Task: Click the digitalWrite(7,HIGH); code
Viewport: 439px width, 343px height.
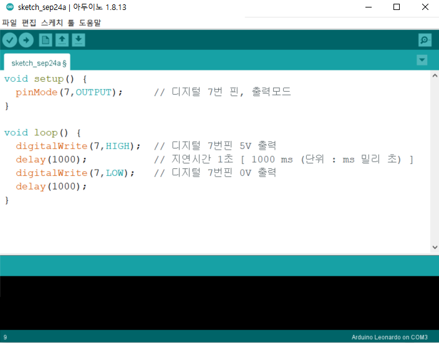Action: [x=78, y=146]
